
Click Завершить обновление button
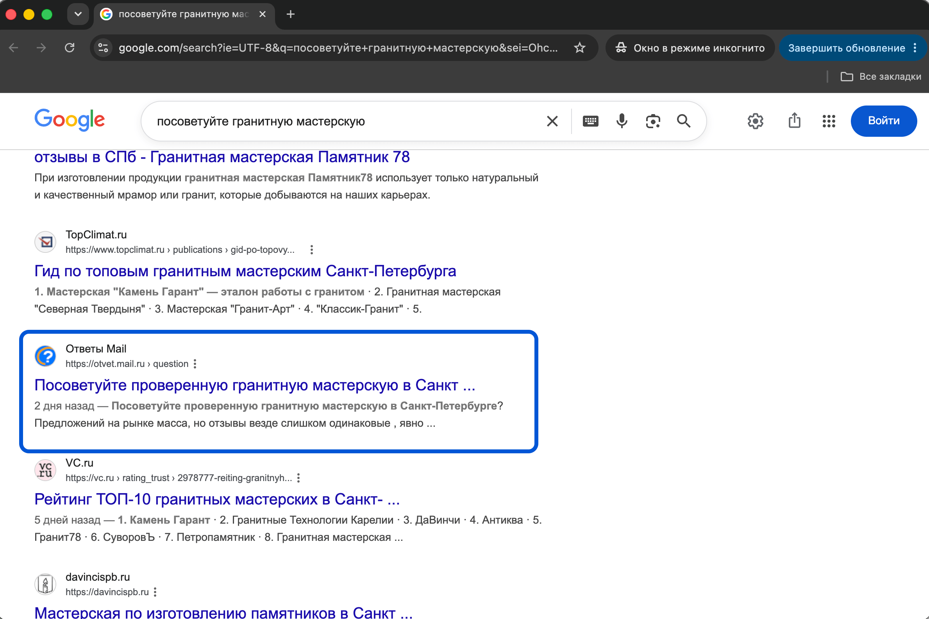[846, 48]
